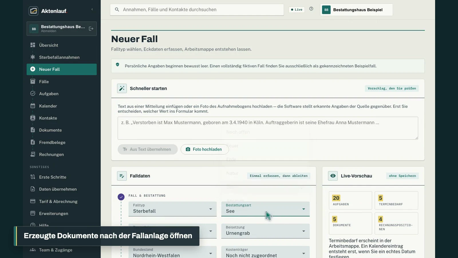Click the Falldaten edit-list icon
458x258 pixels.
pyautogui.click(x=122, y=176)
